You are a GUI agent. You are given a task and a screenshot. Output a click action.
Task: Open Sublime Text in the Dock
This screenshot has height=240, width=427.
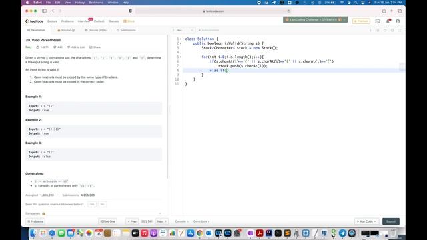(287, 233)
